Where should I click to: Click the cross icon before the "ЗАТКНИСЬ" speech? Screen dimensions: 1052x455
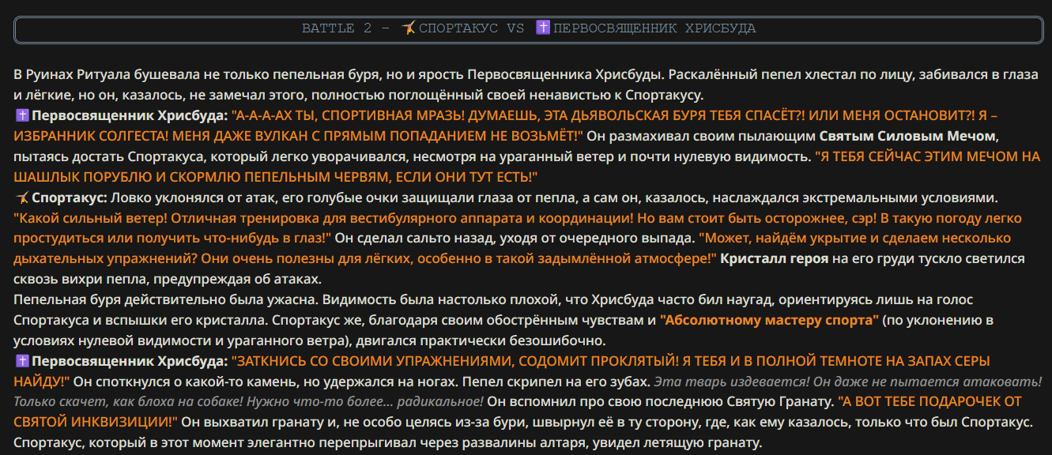click(21, 362)
